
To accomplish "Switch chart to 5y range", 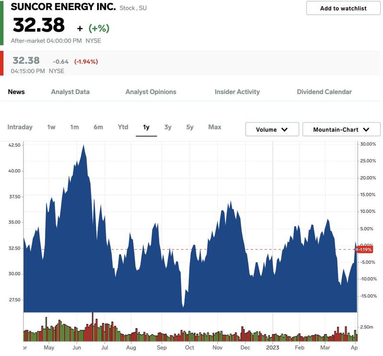I will (x=190, y=127).
